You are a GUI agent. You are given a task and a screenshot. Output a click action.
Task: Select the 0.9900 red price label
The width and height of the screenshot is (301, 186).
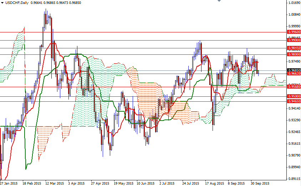[x=294, y=40]
